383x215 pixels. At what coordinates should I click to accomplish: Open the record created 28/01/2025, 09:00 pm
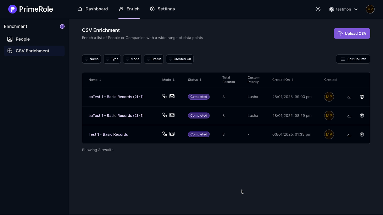tap(116, 97)
